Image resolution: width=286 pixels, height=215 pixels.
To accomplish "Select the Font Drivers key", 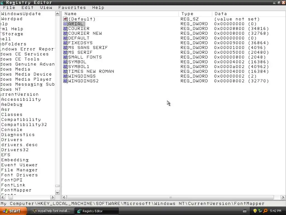I will coord(19,175).
